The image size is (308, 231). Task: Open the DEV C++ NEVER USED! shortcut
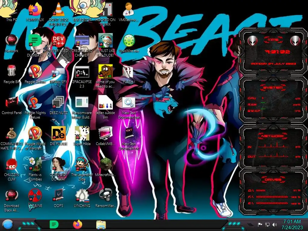pos(59,42)
